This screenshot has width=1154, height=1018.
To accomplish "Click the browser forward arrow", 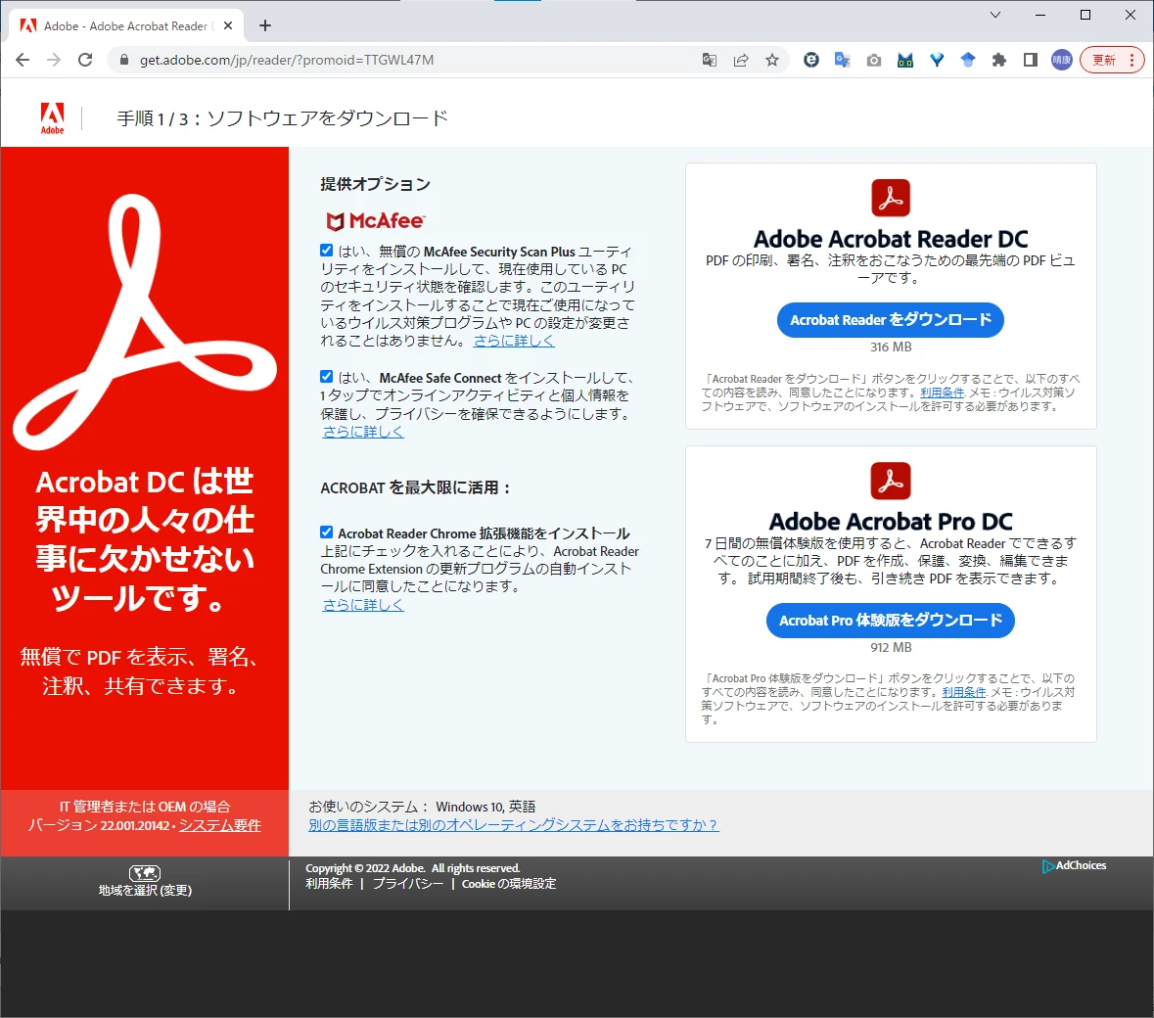I will [54, 60].
